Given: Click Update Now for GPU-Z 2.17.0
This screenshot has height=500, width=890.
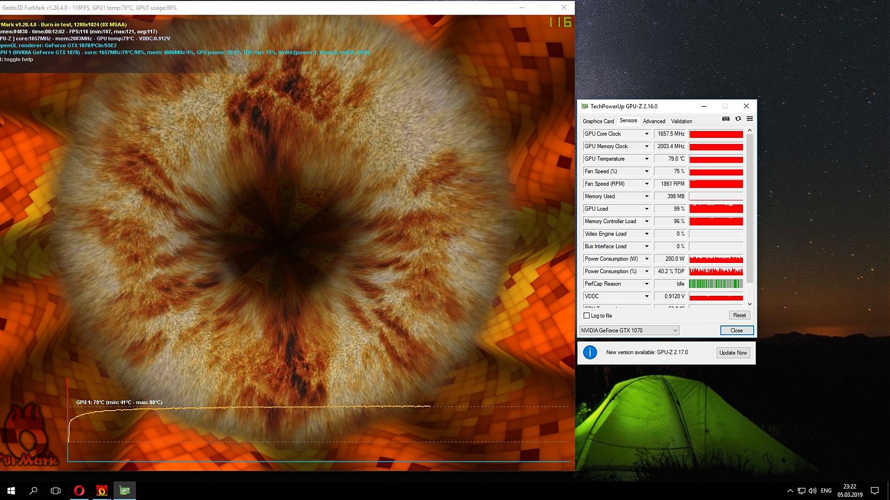Looking at the screenshot, I should click(x=733, y=353).
